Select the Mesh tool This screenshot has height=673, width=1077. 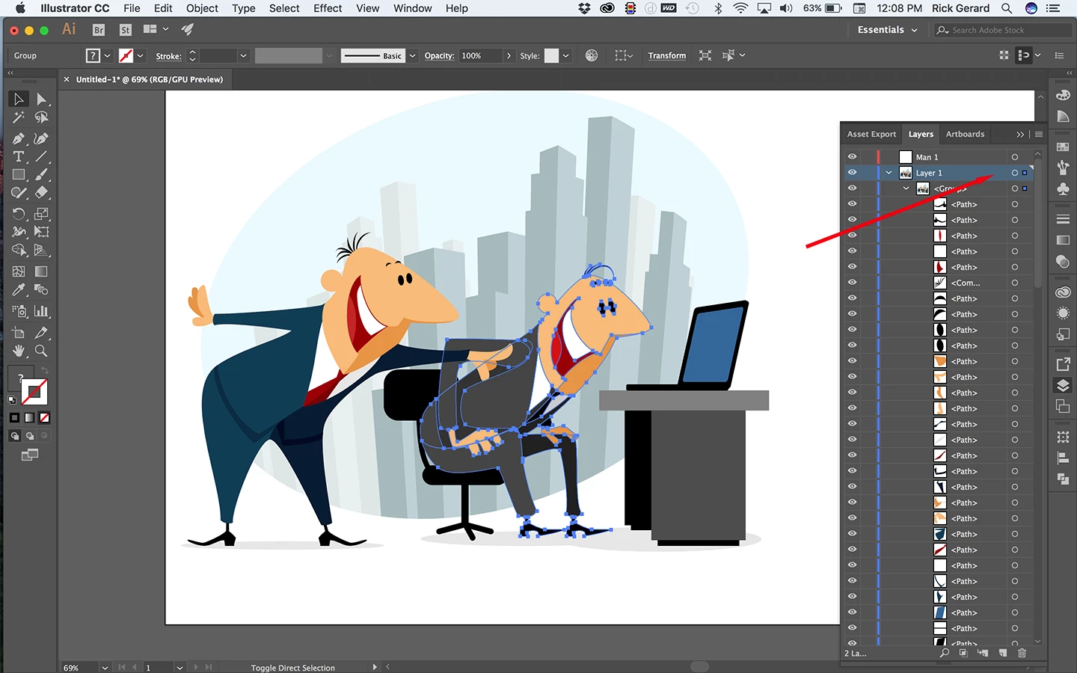click(19, 271)
